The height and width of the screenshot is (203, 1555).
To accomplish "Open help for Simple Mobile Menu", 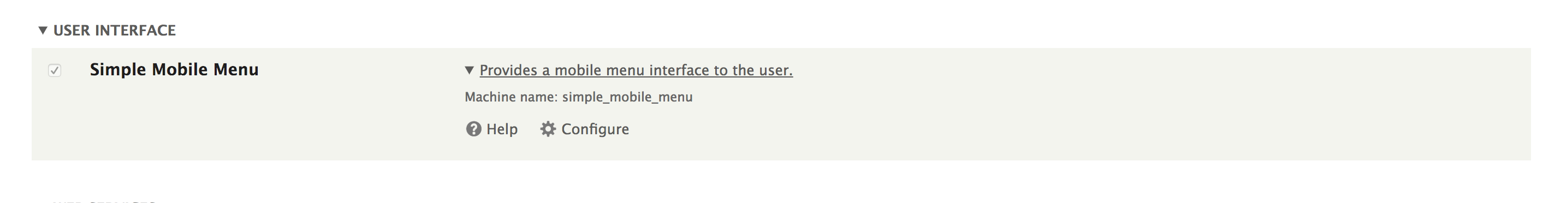I will (x=491, y=129).
